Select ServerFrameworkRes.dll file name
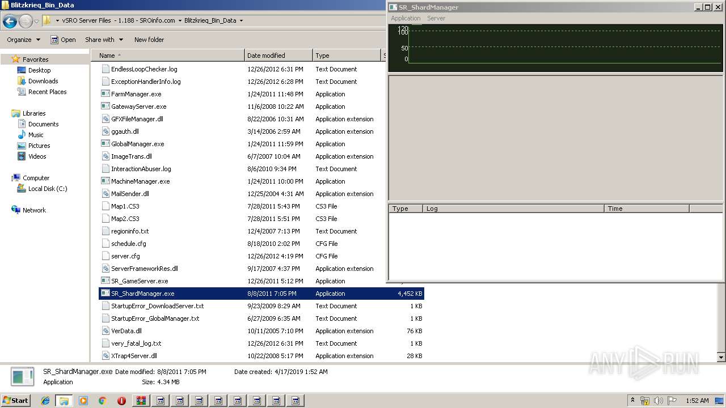The width and height of the screenshot is (726, 408). pos(145,269)
